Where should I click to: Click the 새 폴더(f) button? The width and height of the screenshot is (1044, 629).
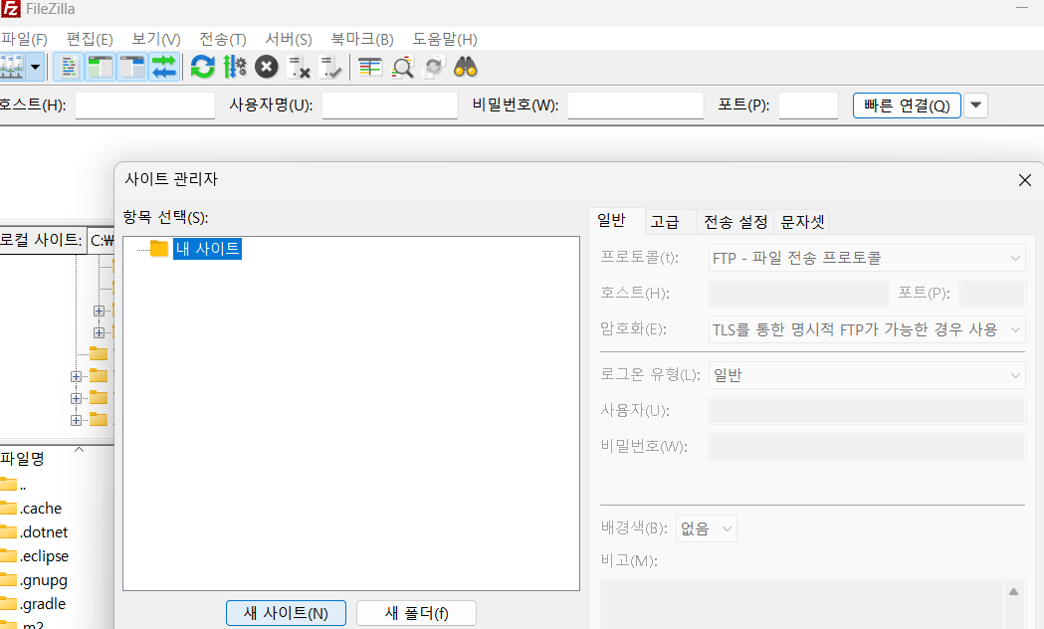click(x=416, y=613)
